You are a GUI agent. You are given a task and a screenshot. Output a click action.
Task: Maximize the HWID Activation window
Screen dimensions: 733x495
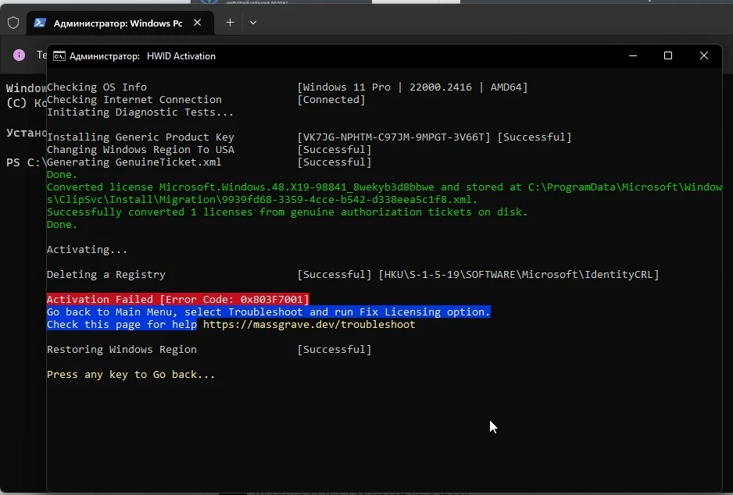668,55
